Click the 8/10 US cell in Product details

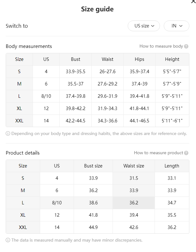pyautogui.click(x=57, y=203)
